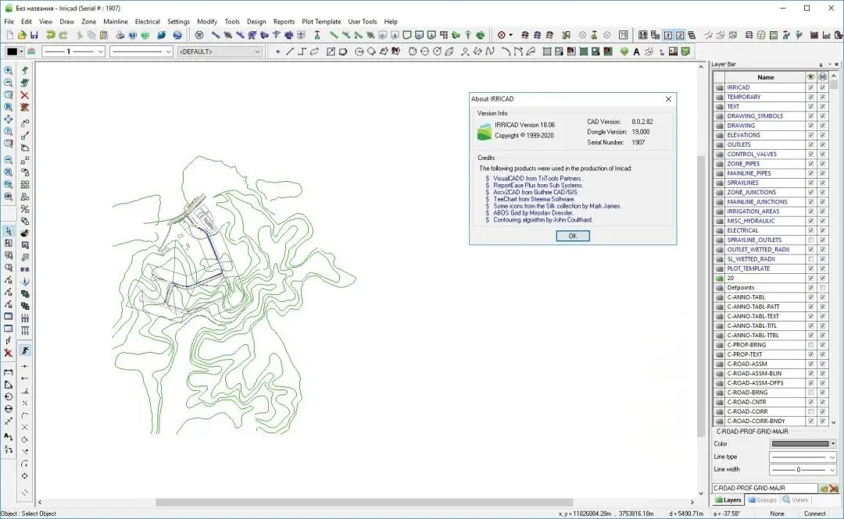Open the Mainline menu
Viewport: 844px width, 519px height.
[x=116, y=22]
